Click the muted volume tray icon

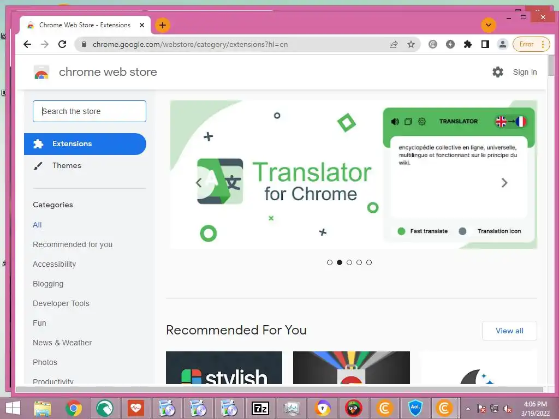point(508,409)
